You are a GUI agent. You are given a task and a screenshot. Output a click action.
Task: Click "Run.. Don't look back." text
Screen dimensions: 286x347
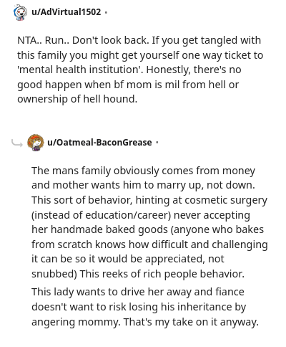[x=97, y=40]
